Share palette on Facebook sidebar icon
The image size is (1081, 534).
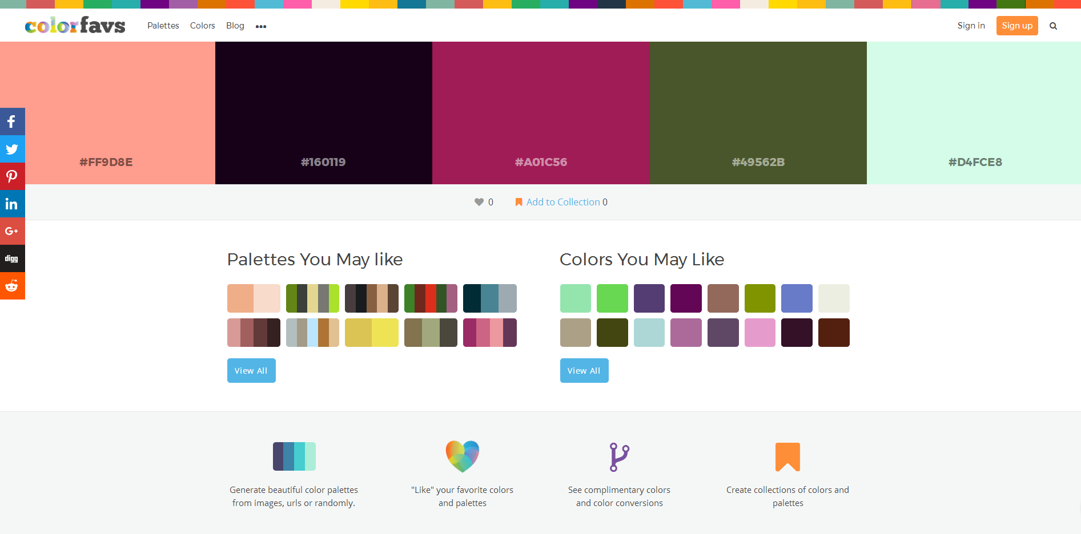12,122
